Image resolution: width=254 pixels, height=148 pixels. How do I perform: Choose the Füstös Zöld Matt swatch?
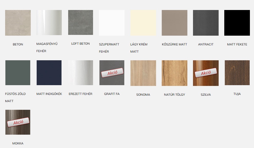[x=18, y=73]
